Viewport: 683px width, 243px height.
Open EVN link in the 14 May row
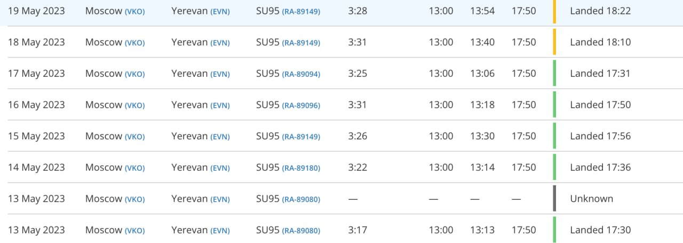point(220,168)
